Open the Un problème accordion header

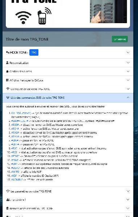pyautogui.click(x=68, y=200)
